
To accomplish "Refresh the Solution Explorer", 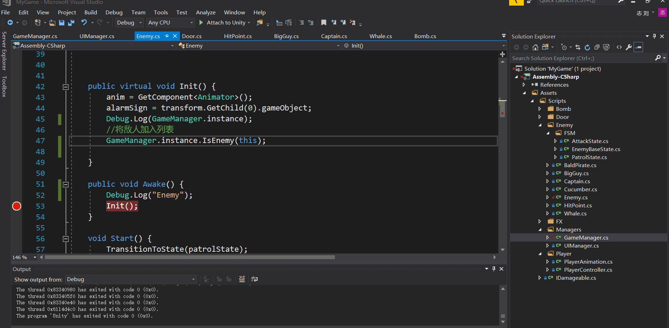I will [587, 47].
